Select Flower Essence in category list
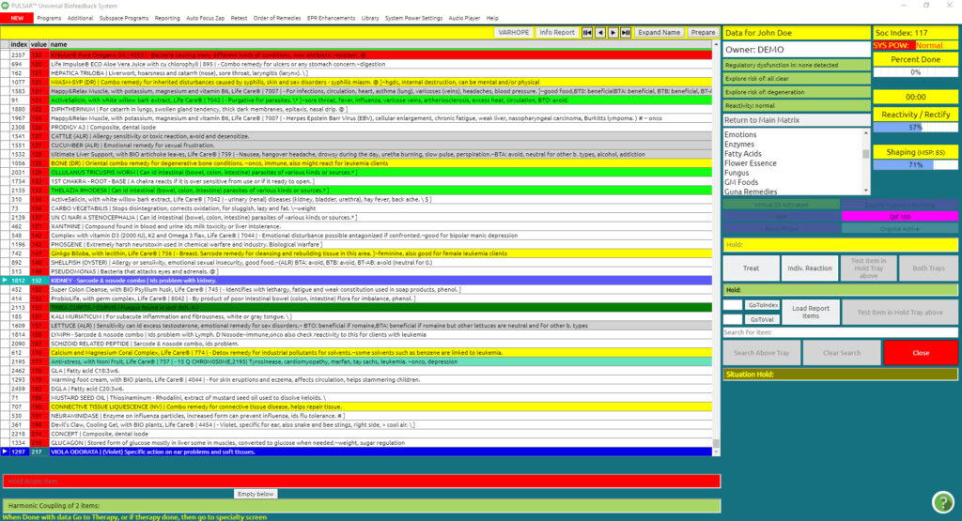The image size is (962, 521). pyautogui.click(x=749, y=163)
